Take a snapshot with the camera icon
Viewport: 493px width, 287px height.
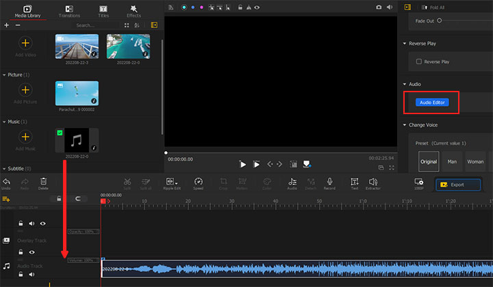(x=379, y=7)
